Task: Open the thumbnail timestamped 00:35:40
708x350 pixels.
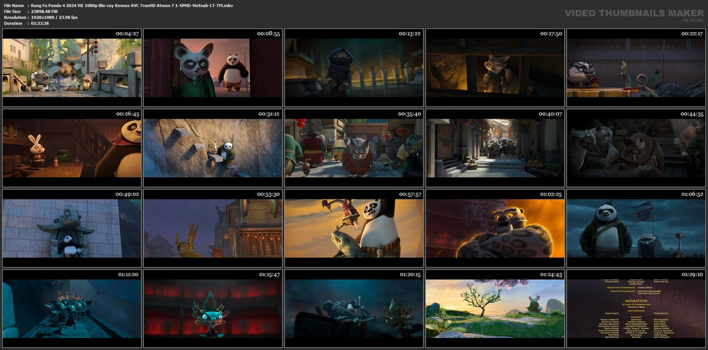Action: pyautogui.click(x=354, y=148)
